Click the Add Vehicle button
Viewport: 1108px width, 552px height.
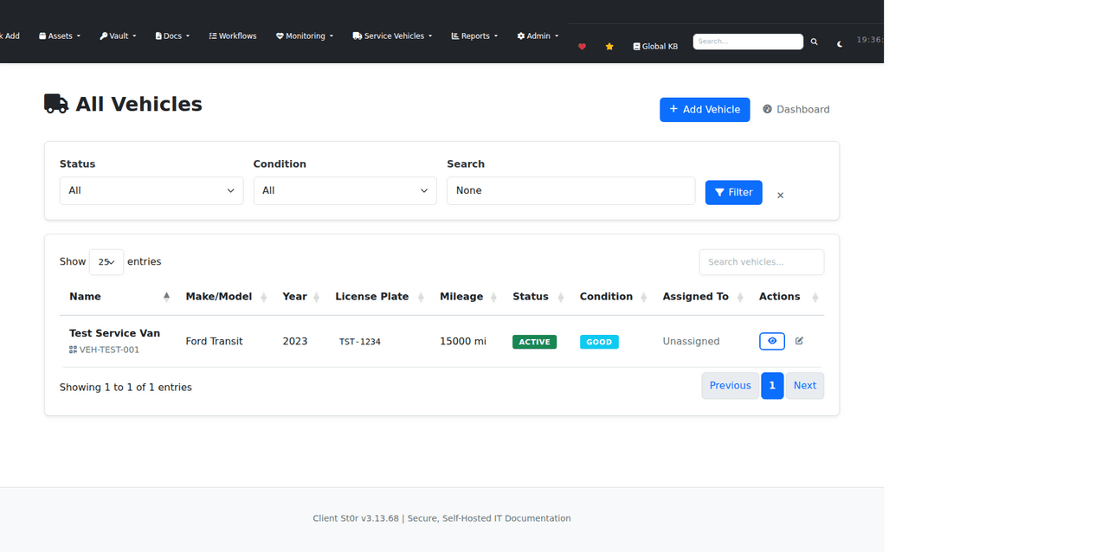(705, 110)
